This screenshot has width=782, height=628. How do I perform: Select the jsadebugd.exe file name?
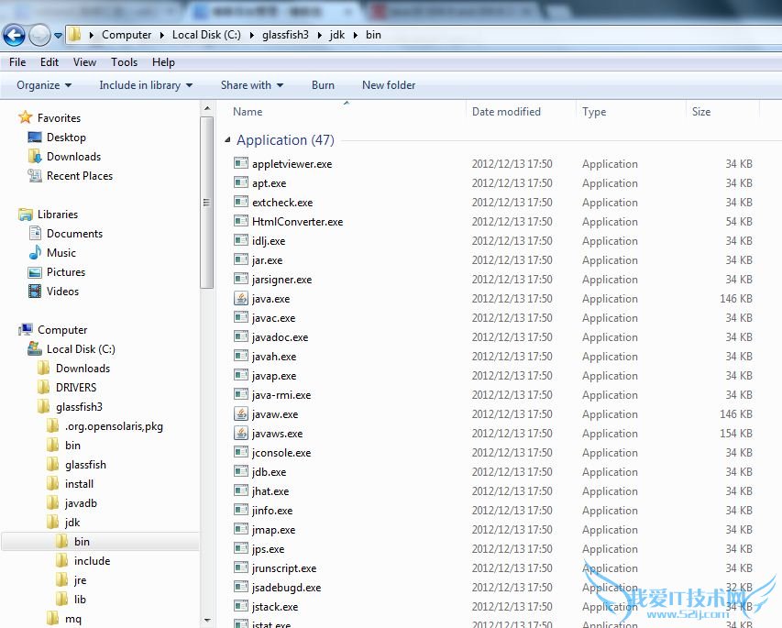coord(286,588)
